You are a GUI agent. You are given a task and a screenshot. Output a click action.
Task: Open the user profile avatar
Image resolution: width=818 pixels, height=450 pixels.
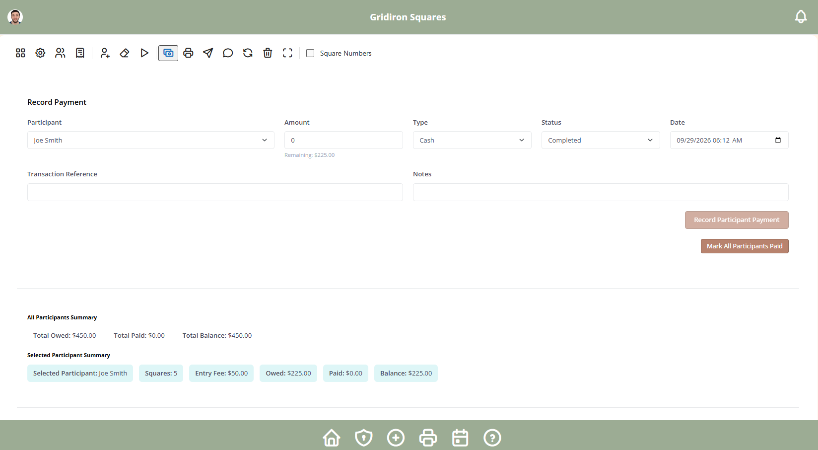click(x=15, y=17)
